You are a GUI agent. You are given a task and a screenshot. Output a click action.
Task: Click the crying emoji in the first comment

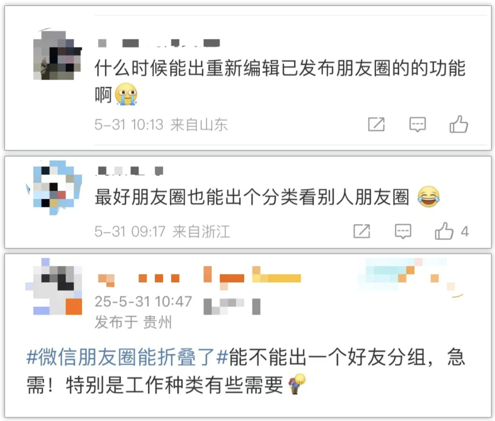pyautogui.click(x=126, y=94)
